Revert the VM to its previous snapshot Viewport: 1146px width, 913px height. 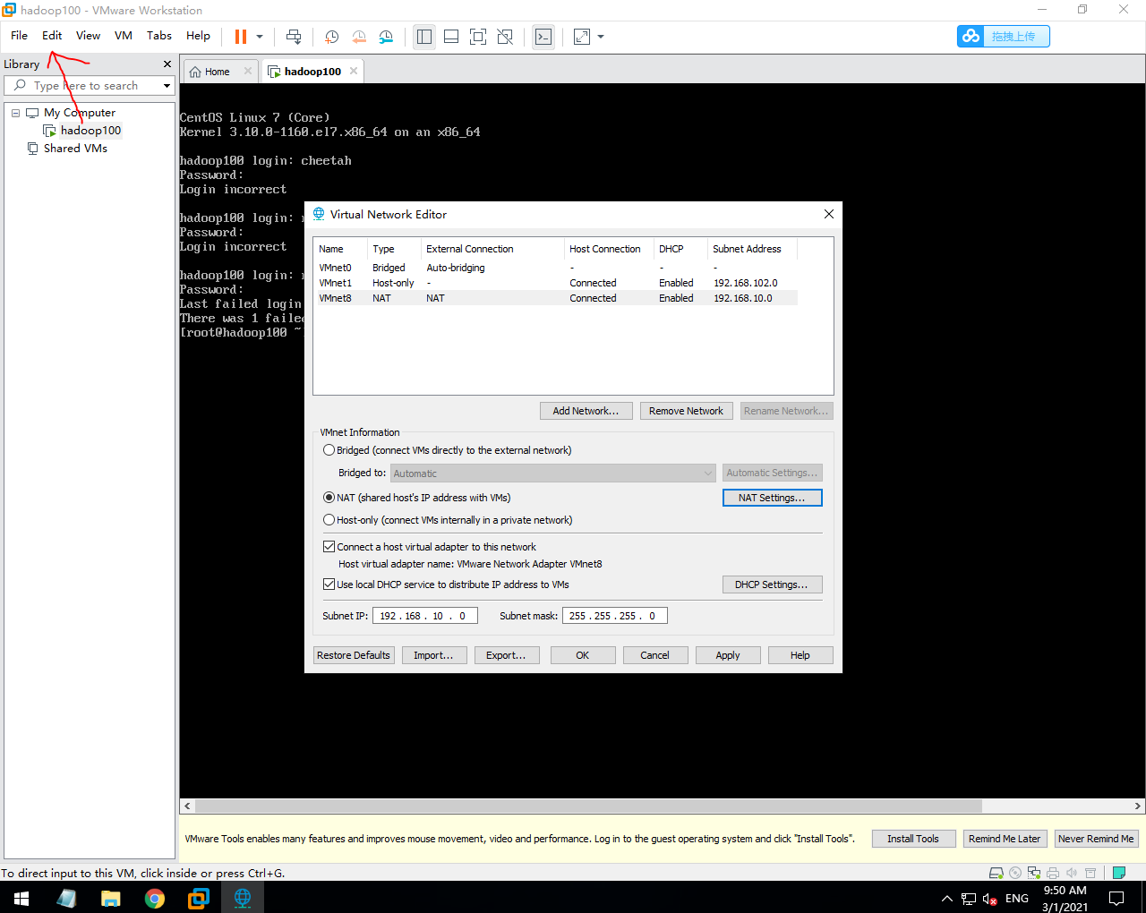click(x=359, y=37)
